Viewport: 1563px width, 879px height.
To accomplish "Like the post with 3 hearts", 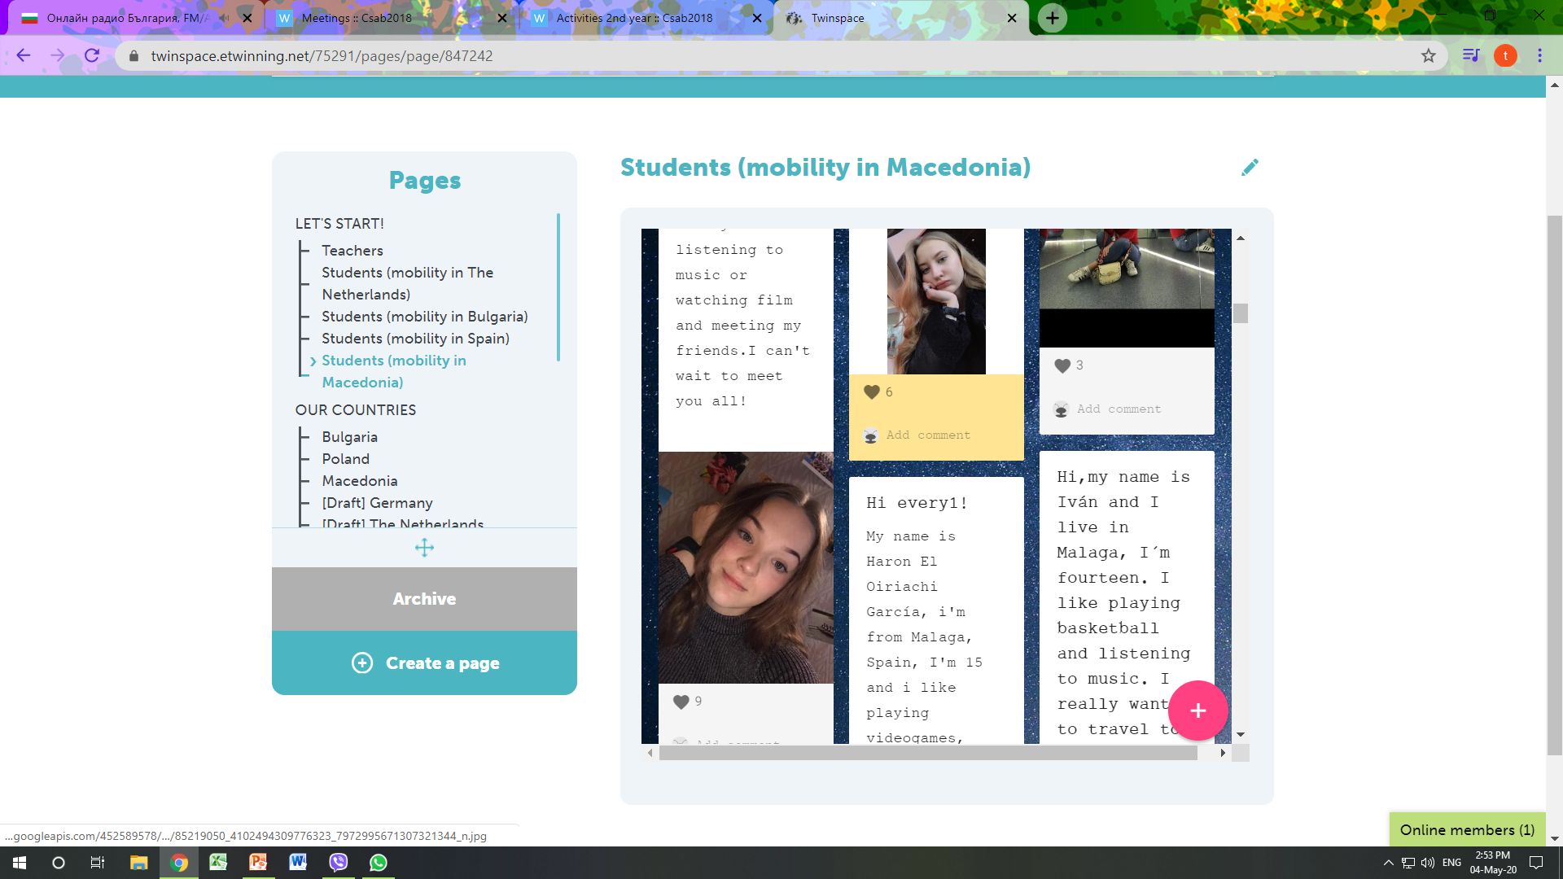I will (x=1062, y=365).
